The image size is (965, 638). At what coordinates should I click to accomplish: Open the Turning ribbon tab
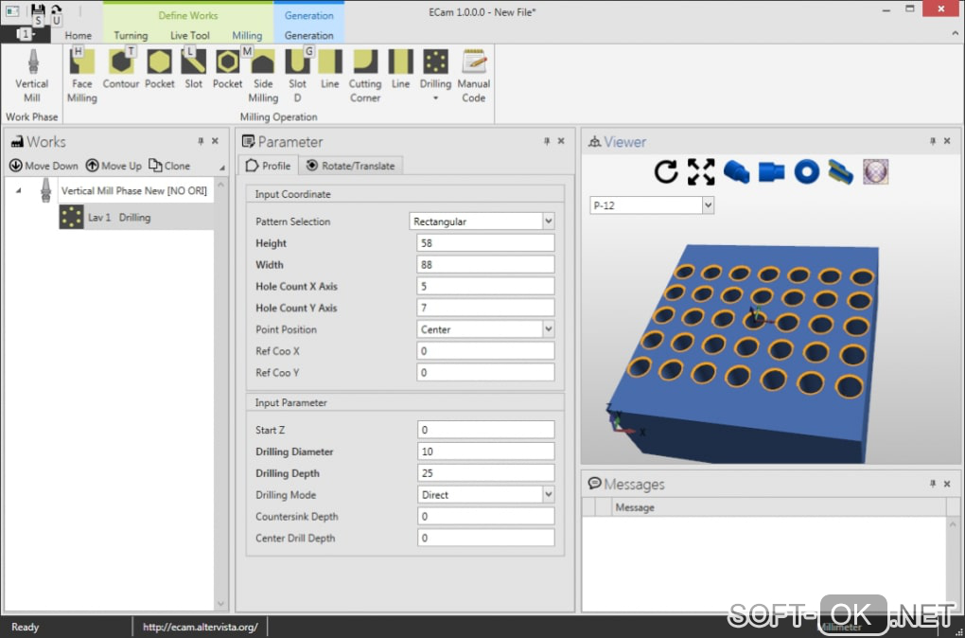131,35
